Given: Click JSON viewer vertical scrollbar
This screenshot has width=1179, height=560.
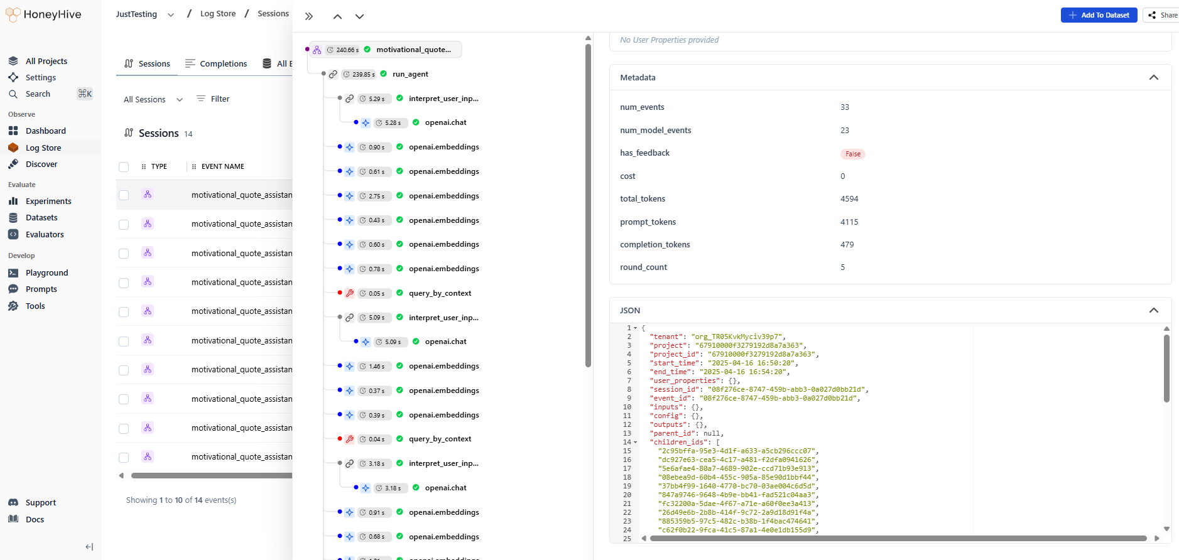Looking at the screenshot, I should (x=1166, y=368).
